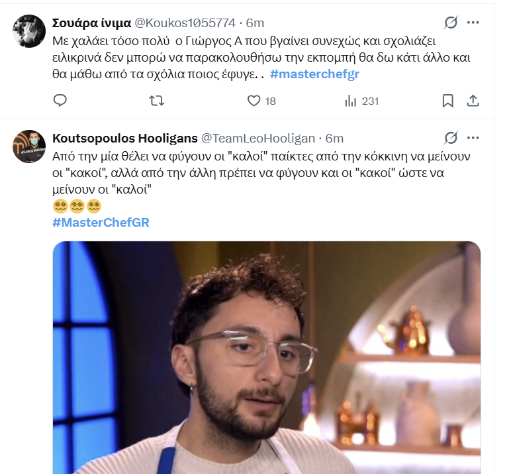Open Koutsopoulos Hooligans profile avatar
This screenshot has width=511, height=474.
(x=29, y=147)
